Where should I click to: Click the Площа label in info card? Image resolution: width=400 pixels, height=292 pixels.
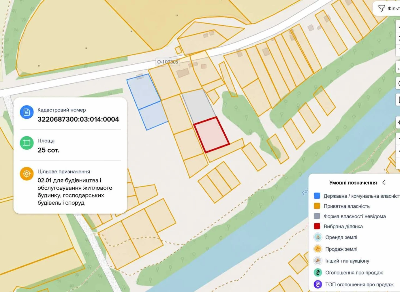(46, 141)
